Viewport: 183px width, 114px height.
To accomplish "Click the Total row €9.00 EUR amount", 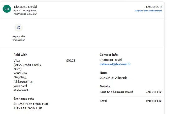I will [x=154, y=101].
